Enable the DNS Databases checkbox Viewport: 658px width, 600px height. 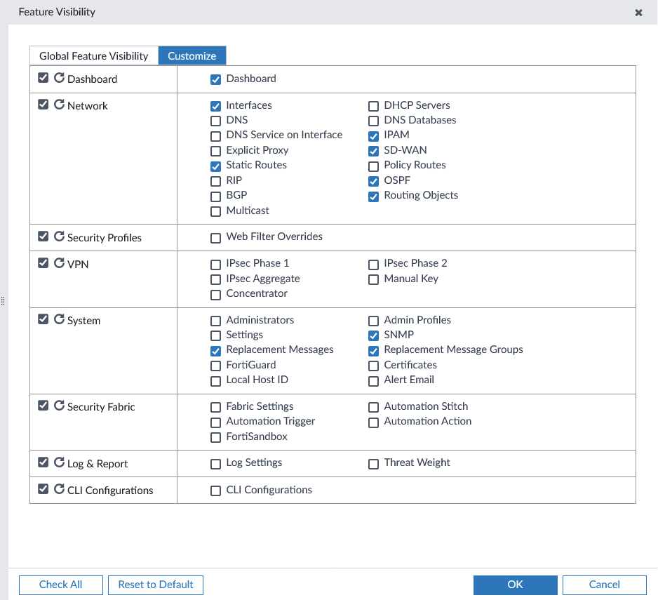point(373,121)
